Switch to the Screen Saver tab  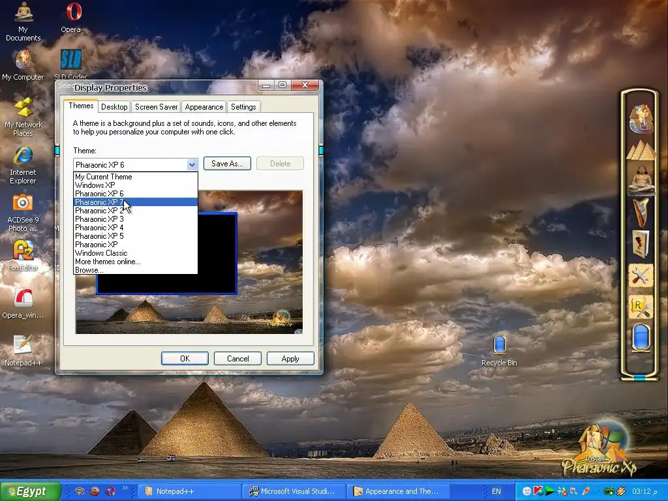pyautogui.click(x=156, y=107)
